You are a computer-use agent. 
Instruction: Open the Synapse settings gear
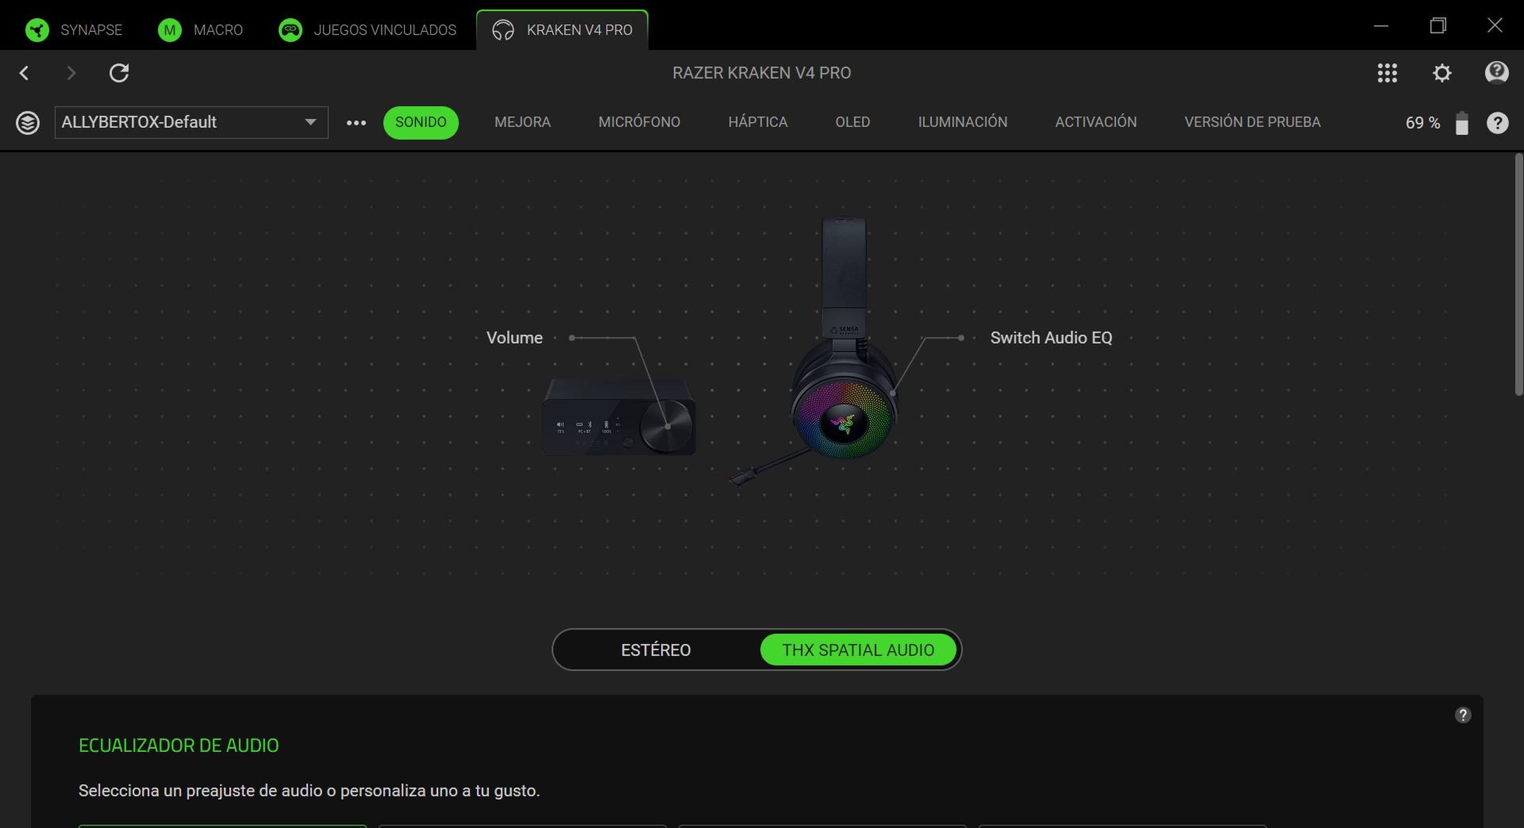click(x=1442, y=73)
